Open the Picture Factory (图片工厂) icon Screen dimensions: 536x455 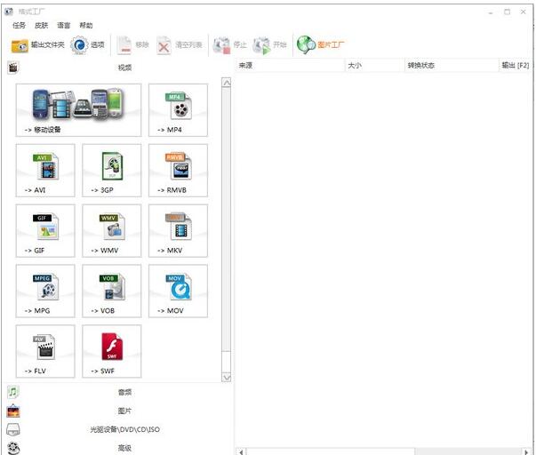[306, 44]
